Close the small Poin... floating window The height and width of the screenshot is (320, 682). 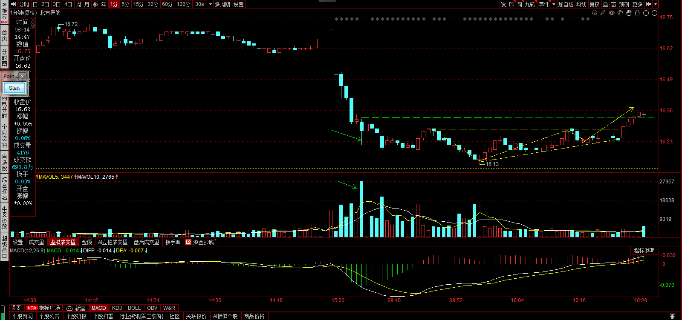coord(22,76)
